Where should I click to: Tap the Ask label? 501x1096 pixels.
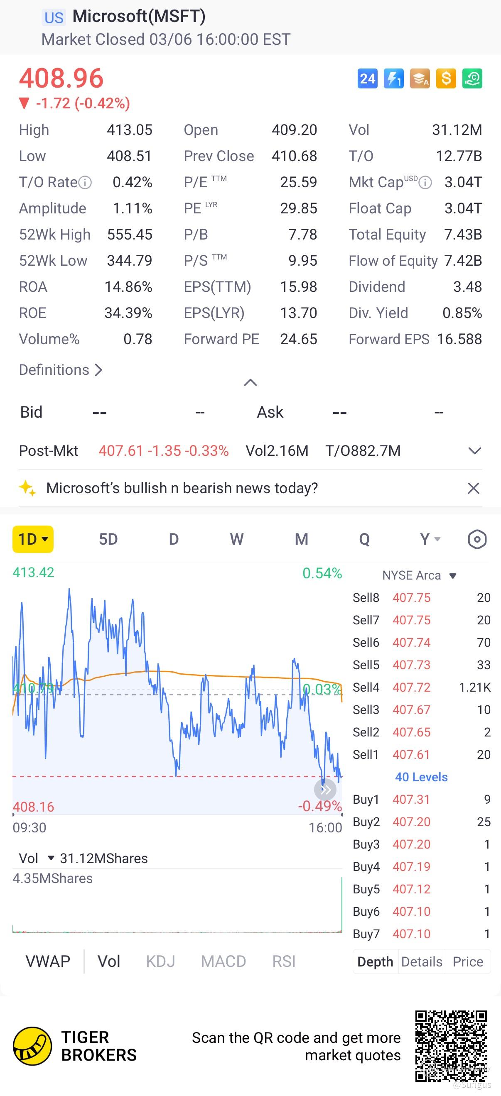pyautogui.click(x=270, y=412)
